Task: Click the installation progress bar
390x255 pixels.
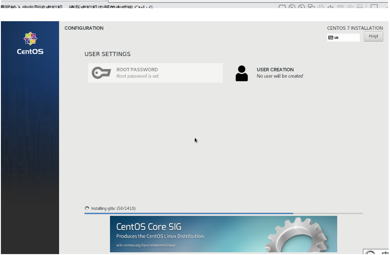Action: 224,213
